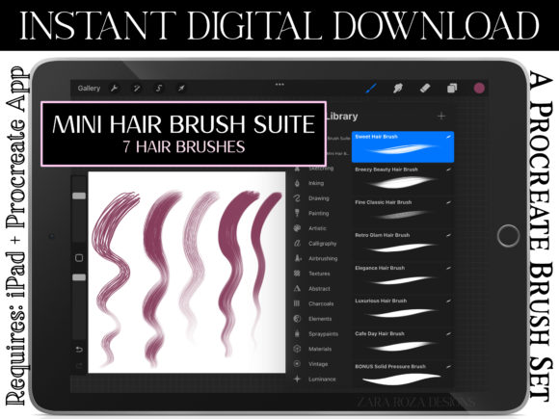Select the blue Paint brush tool
The image size is (559, 419).
[x=371, y=88]
